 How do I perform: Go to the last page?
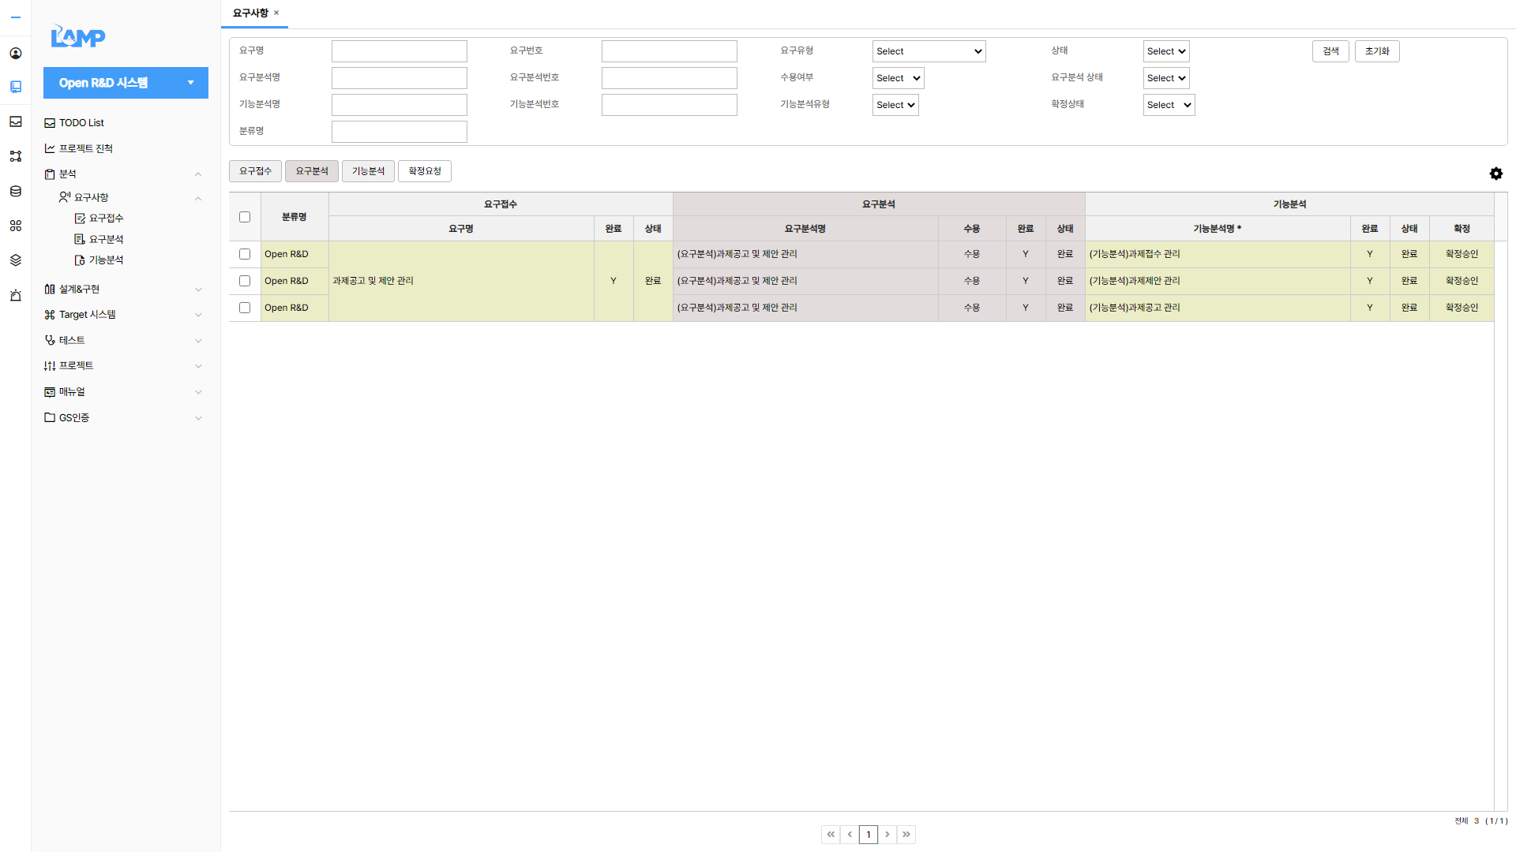click(x=906, y=834)
